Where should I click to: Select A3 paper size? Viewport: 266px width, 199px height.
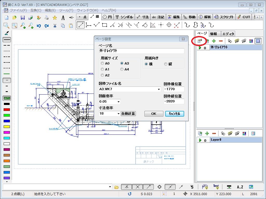tap(122, 63)
